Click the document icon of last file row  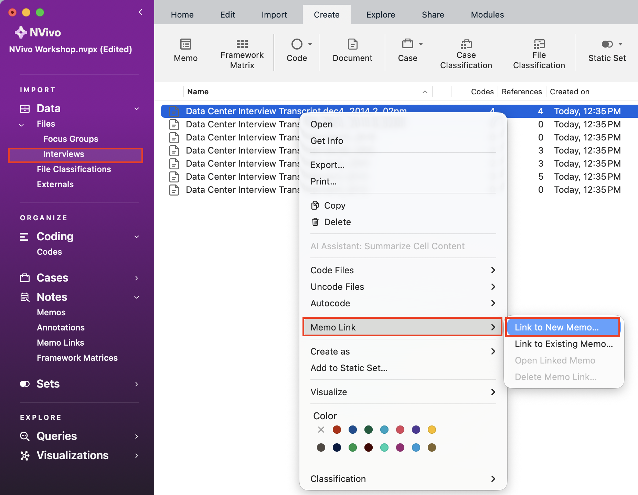(x=174, y=190)
